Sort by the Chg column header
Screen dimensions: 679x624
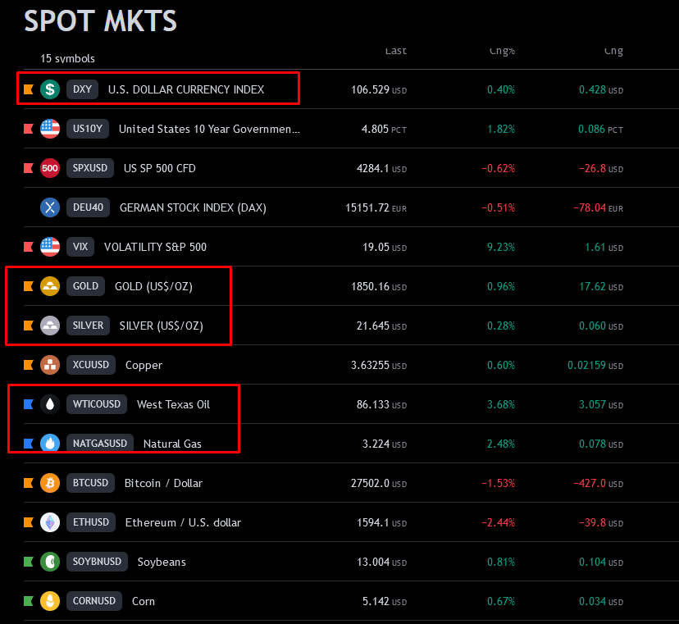pos(613,51)
